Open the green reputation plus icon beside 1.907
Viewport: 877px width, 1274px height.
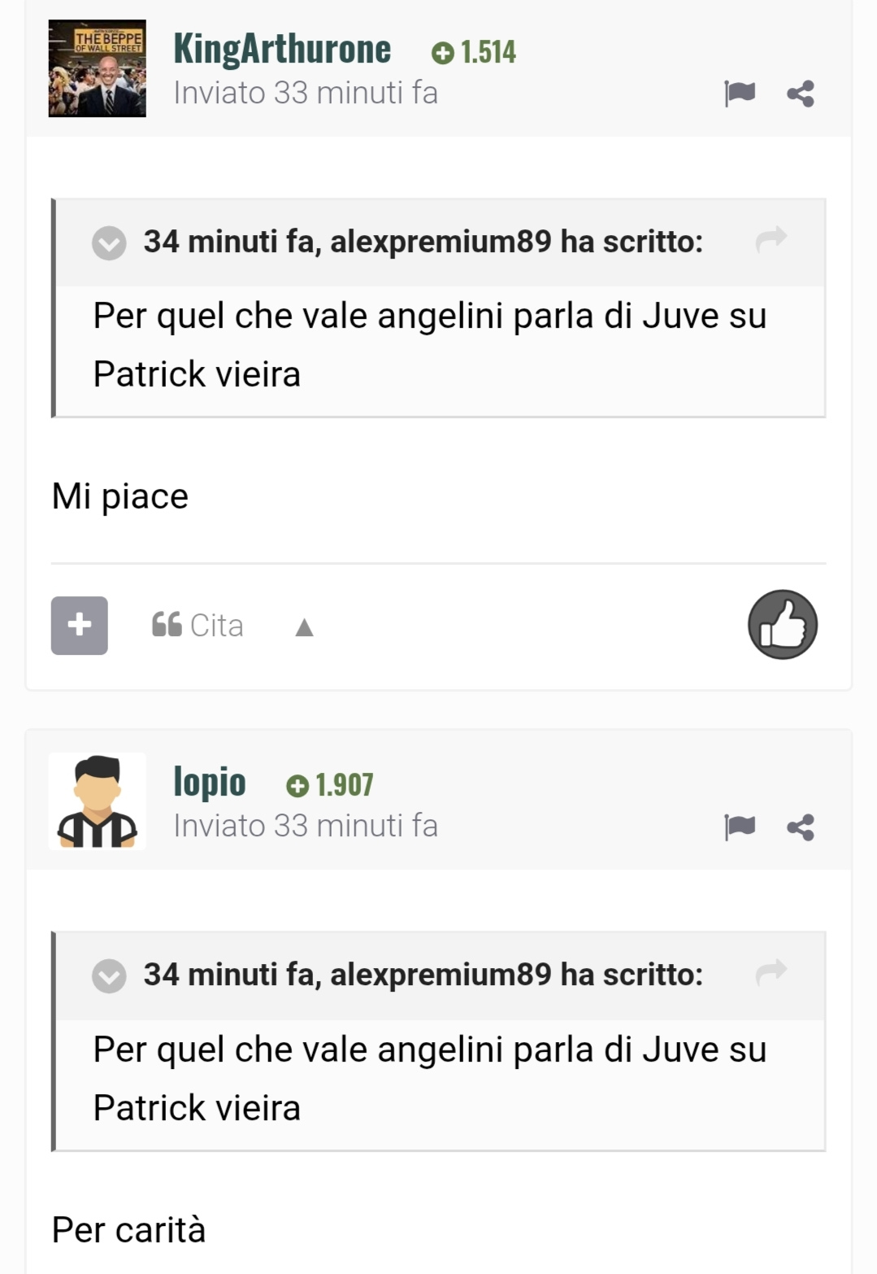[x=297, y=786]
